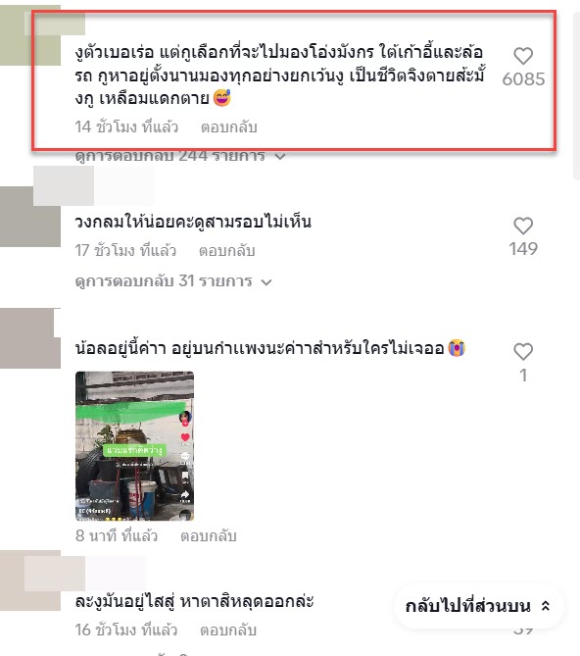580x656 pixels.
Task: Expand the 244 replies under first comment
Action: (180, 156)
